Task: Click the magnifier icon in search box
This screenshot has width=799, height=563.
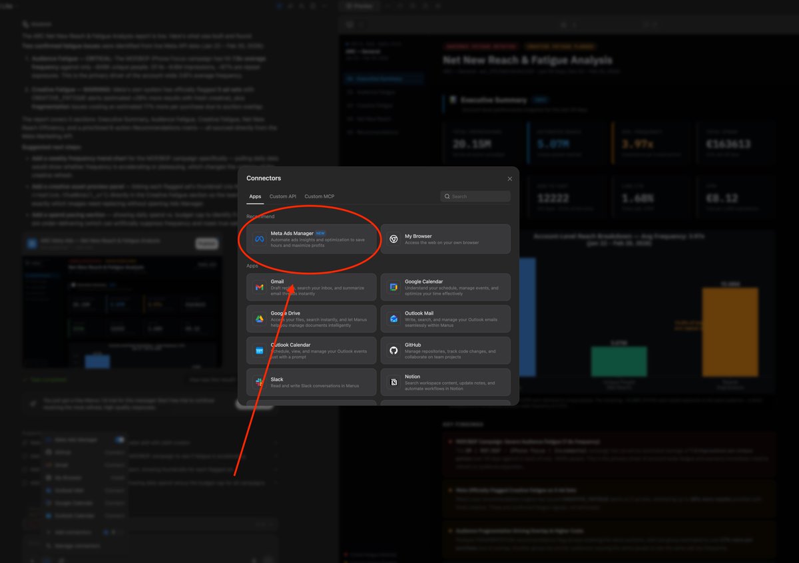Action: click(x=447, y=196)
